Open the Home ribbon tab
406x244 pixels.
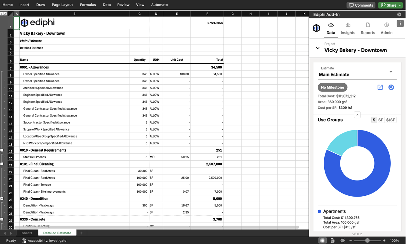click(8, 5)
